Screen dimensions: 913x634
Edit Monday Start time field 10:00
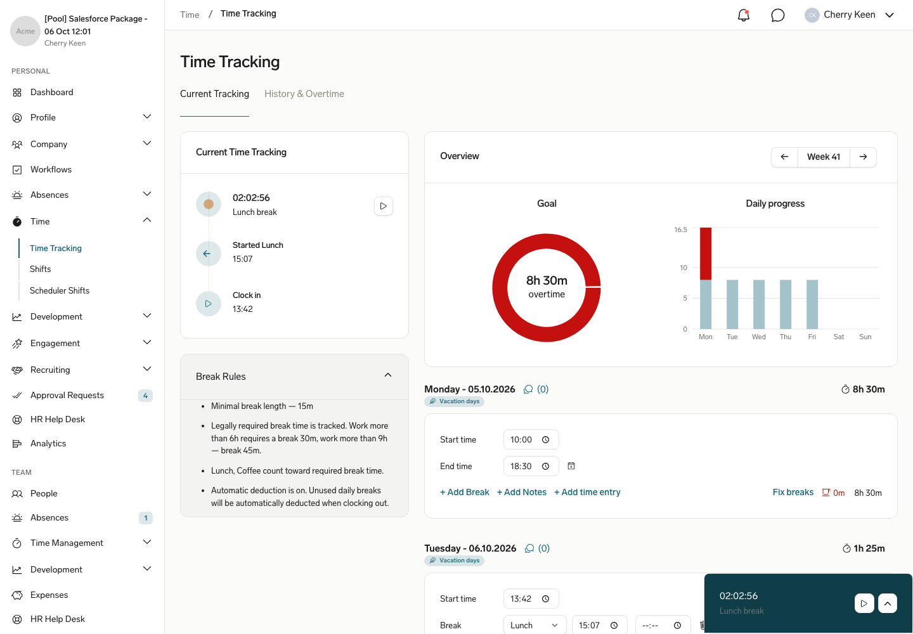click(x=531, y=440)
